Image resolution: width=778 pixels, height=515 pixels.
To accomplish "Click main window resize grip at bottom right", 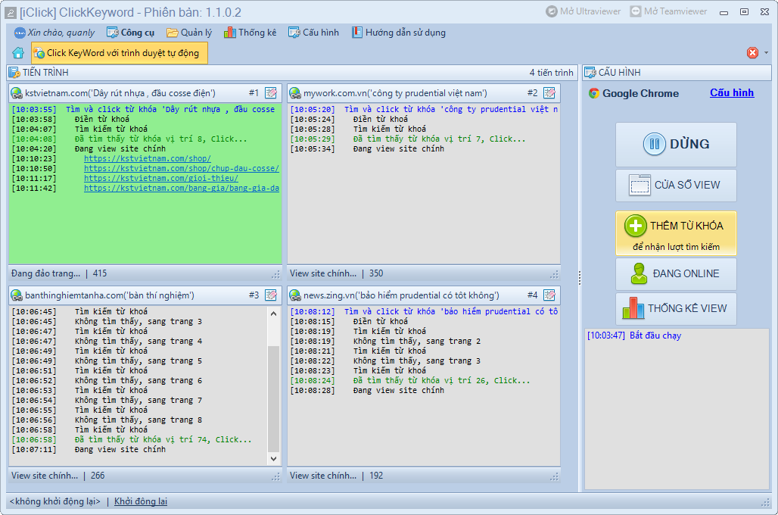I will click(x=766, y=503).
